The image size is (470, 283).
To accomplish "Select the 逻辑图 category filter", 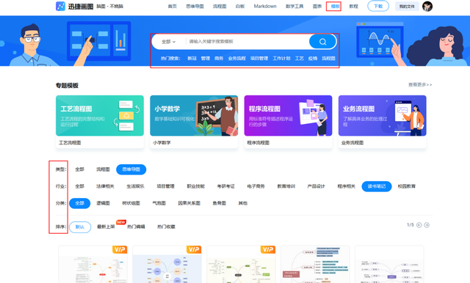I will coord(103,203).
